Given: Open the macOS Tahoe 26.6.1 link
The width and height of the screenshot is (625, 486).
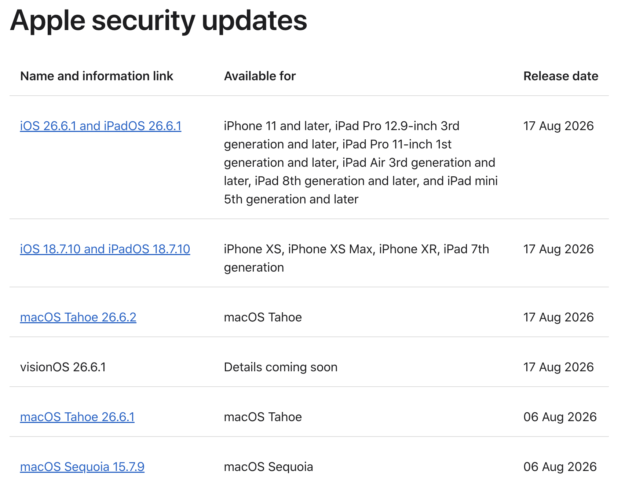Looking at the screenshot, I should 77,417.
